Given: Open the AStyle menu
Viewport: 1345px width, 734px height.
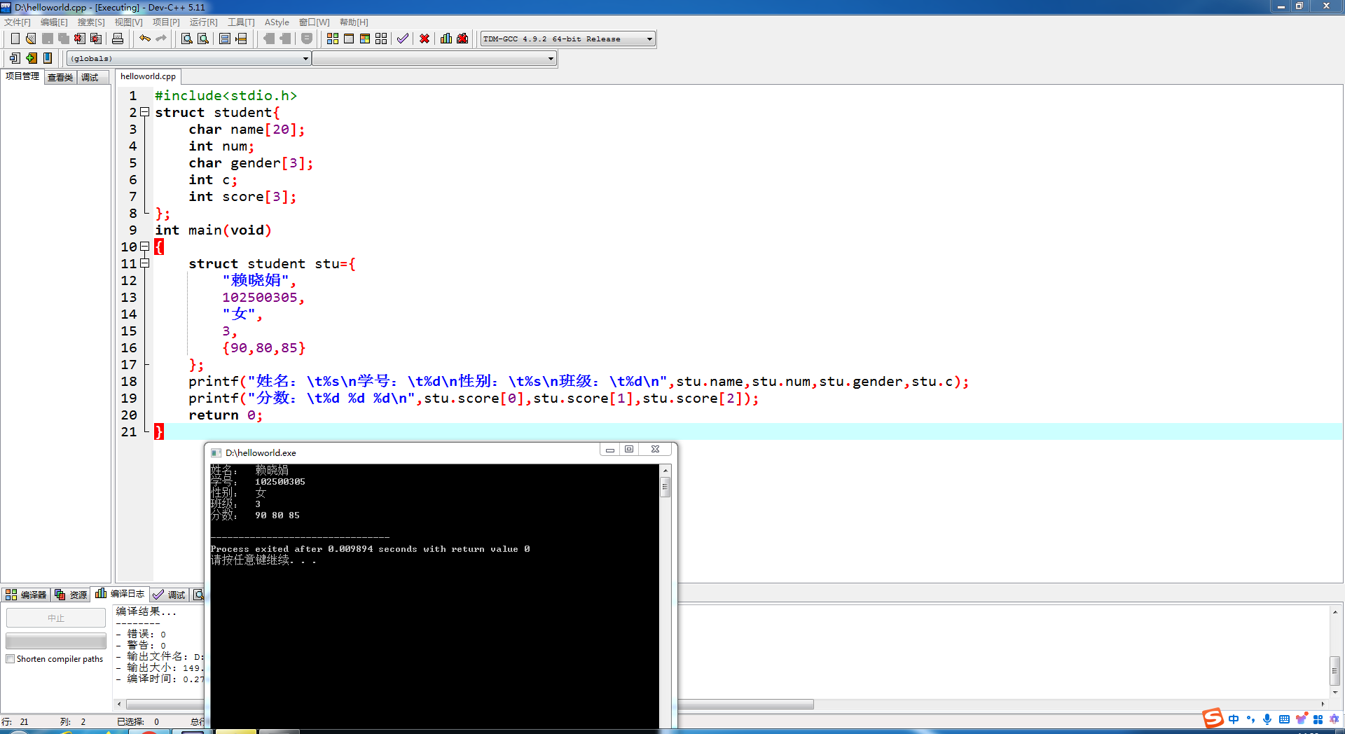Looking at the screenshot, I should 277,22.
